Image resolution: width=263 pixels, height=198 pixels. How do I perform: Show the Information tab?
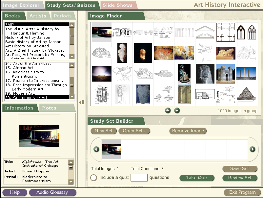pos(19,108)
